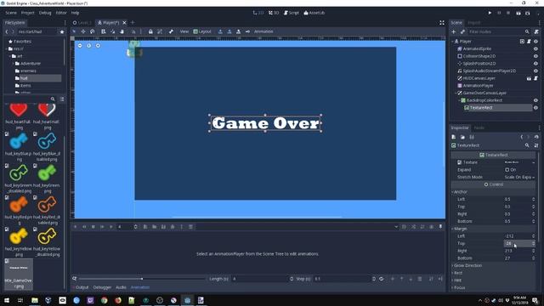Viewport: 544px width, 306px height.
Task: Click the instance child scene link icon
Action: (x=462, y=31)
